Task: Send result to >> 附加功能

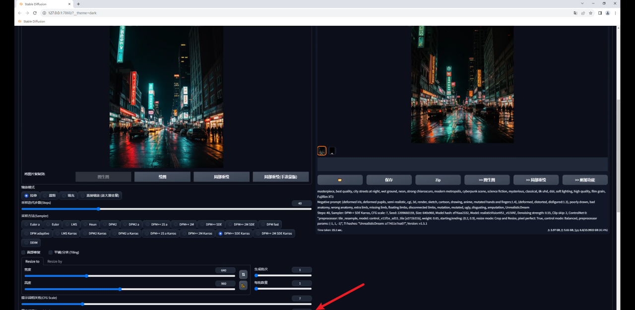Action: coord(585,180)
